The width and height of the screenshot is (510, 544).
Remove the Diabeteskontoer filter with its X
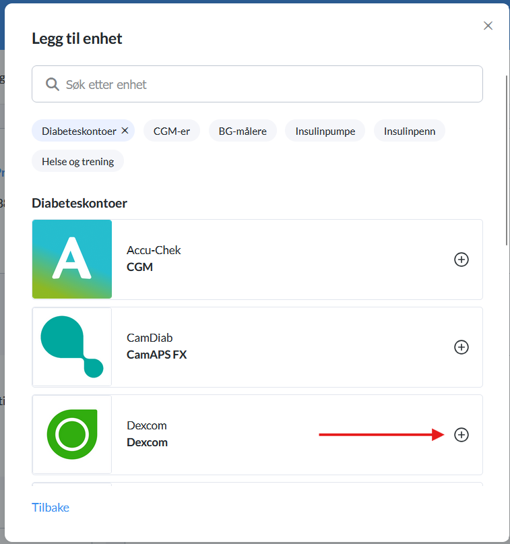tap(125, 131)
